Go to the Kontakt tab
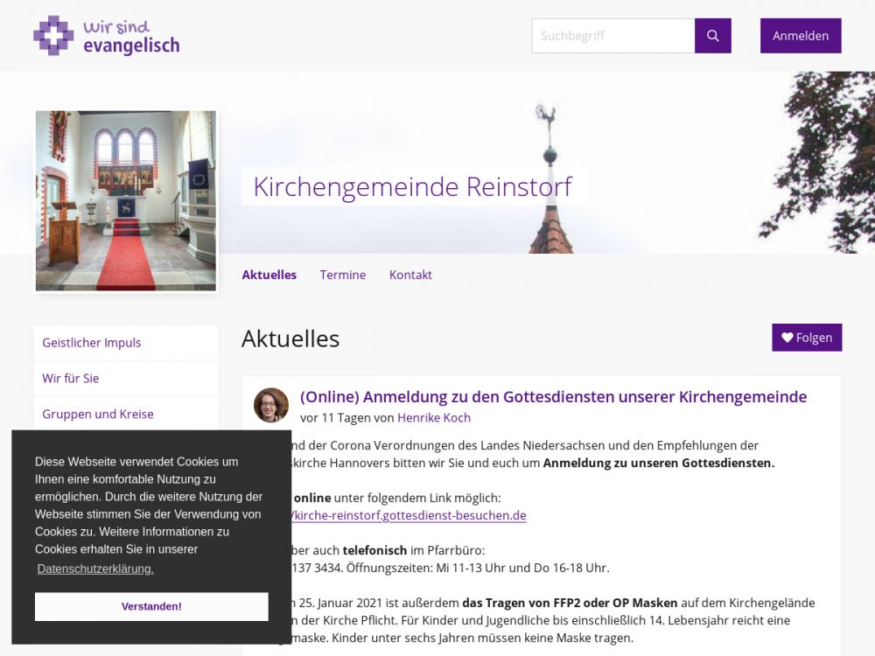The height and width of the screenshot is (656, 875). [x=410, y=275]
